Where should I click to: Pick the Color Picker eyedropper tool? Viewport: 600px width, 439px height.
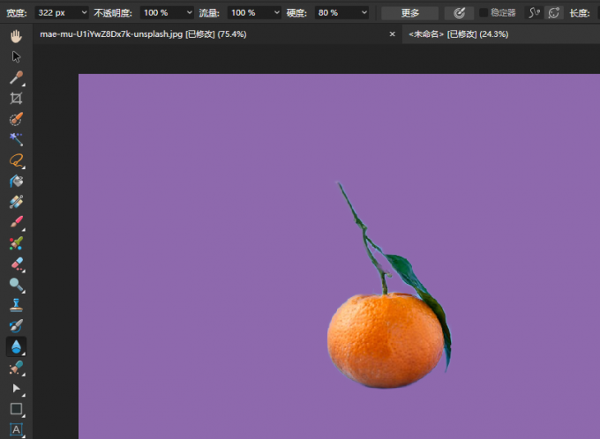[16, 78]
